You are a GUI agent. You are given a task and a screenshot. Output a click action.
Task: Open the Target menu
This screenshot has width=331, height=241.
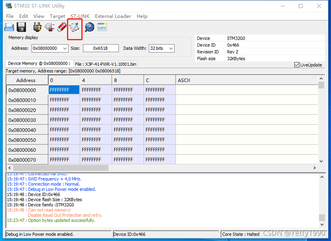[x=57, y=16]
